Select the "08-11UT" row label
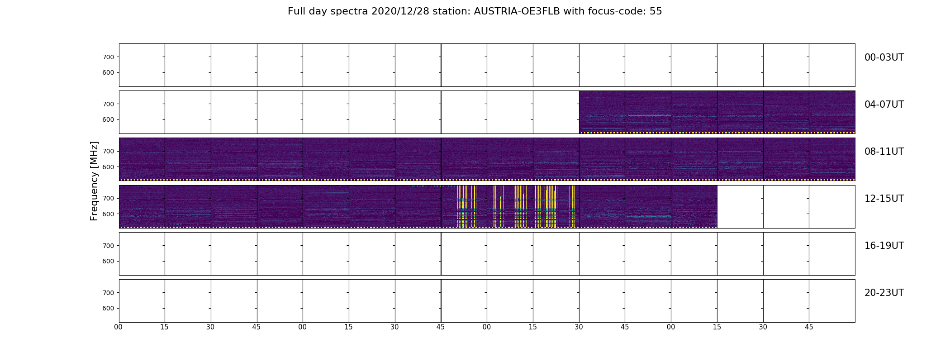Screen dimensions: 950x362 click(x=884, y=152)
